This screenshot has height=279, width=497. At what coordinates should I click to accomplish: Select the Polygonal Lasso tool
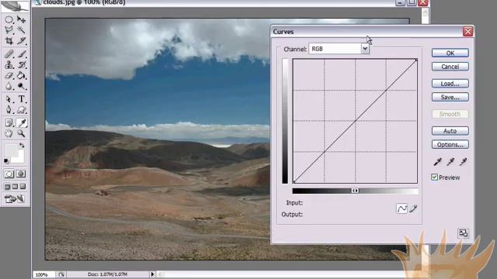point(9,30)
